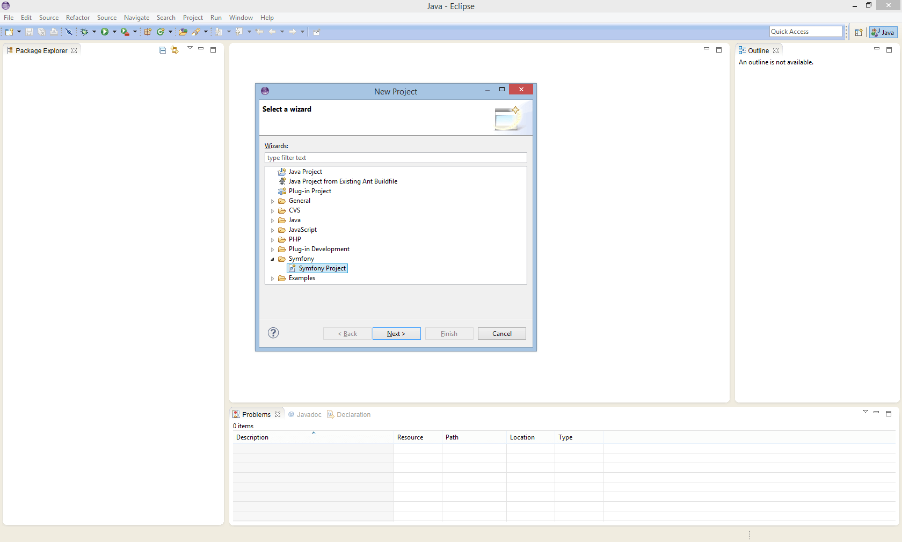
Task: Open the Project menu
Action: pos(193,18)
